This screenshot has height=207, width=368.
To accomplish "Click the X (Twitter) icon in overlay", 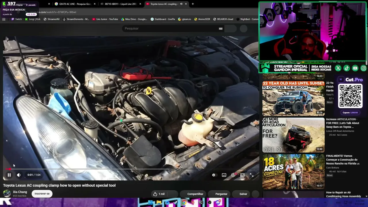I will (338, 68).
